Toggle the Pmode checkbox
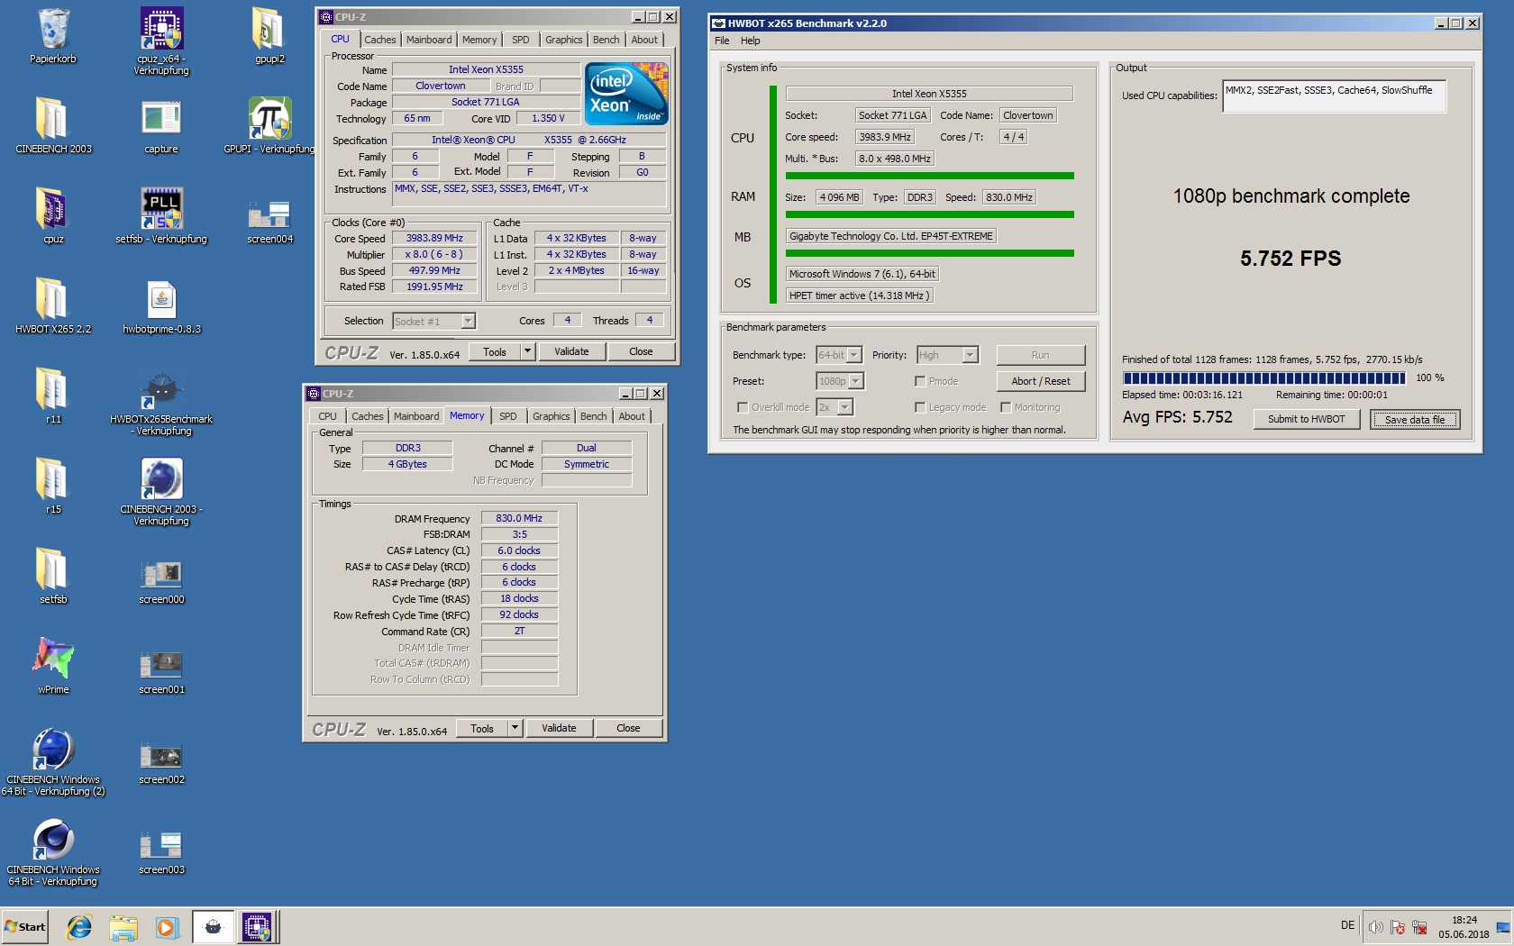The height and width of the screenshot is (946, 1514). click(920, 381)
